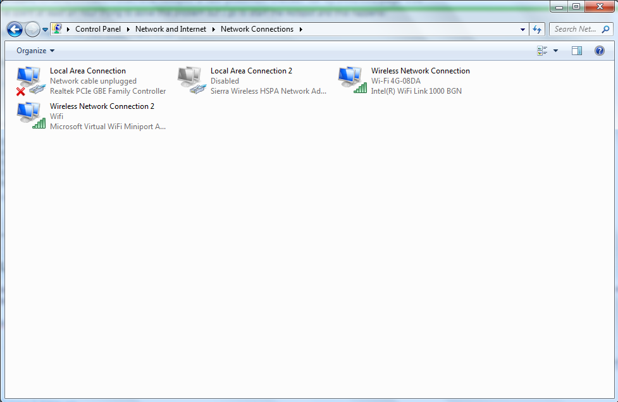Click 'Realtek PCIe GBE Family Controller' text
Screen dimensions: 618x402
(108, 91)
